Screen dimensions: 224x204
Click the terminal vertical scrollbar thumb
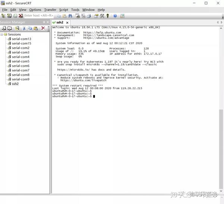click(x=221, y=149)
